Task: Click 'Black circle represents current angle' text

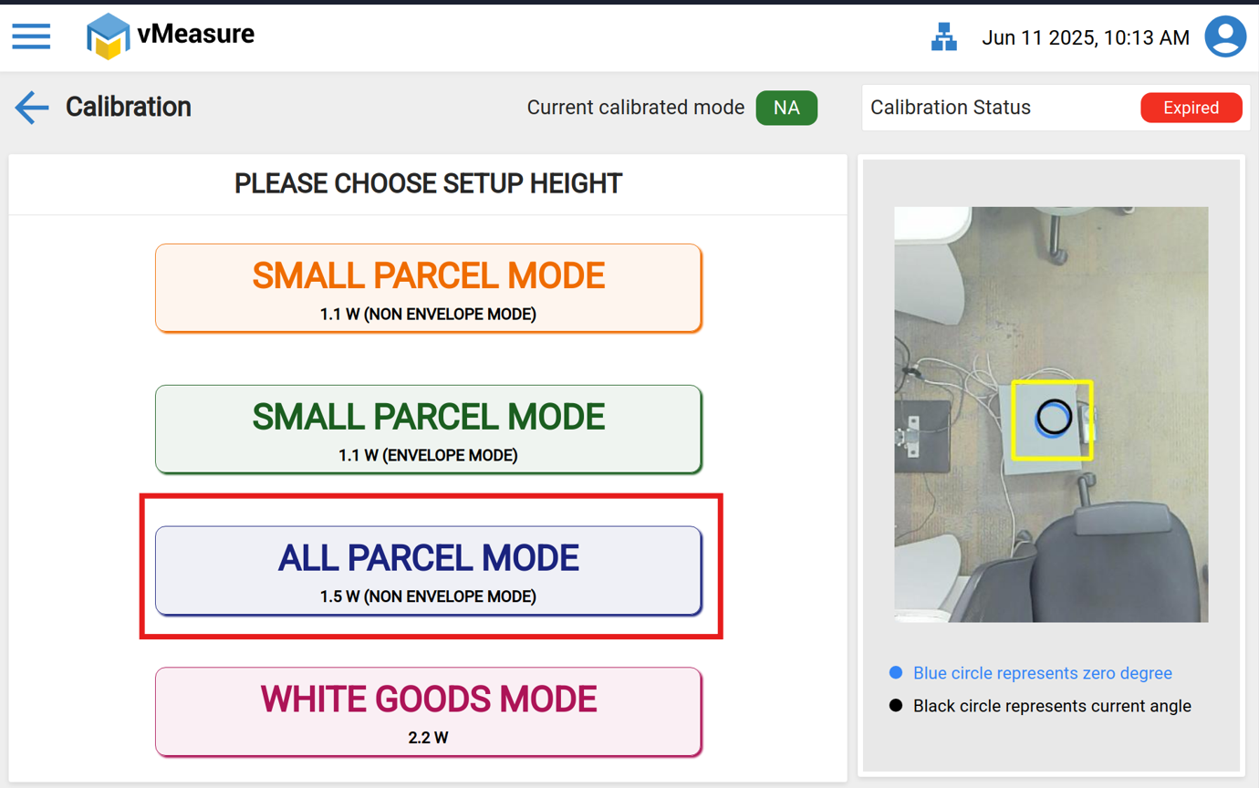Action: [1052, 706]
